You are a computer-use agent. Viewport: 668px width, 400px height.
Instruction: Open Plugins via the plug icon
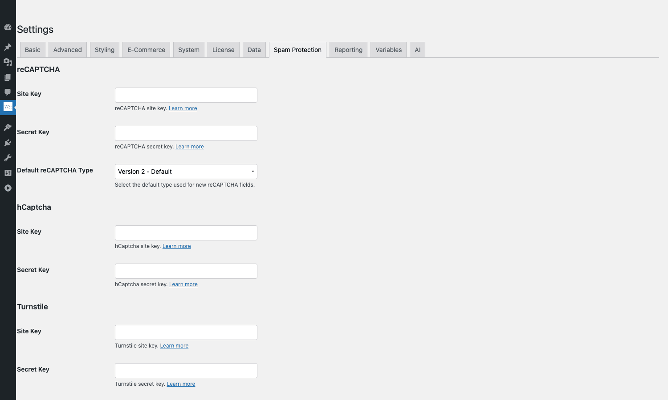8,143
